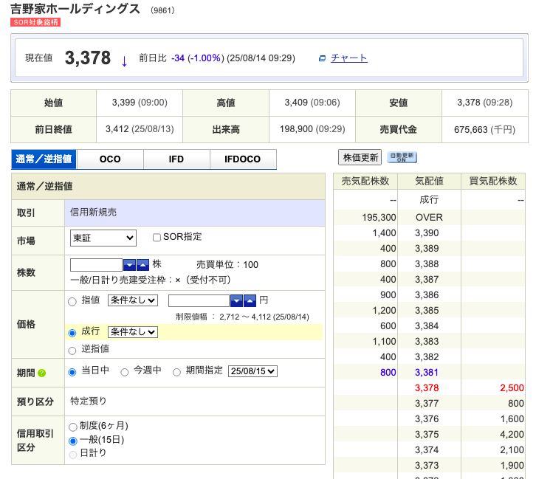Click the 始値 value 3,399 (09:00)
This screenshot has height=479, width=536.
coord(140,103)
